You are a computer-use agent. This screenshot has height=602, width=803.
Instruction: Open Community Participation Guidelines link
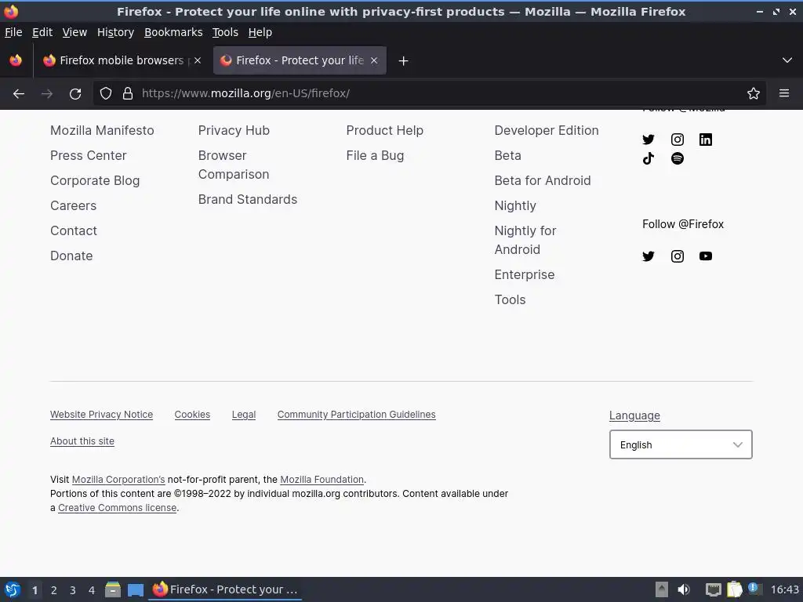357,415
